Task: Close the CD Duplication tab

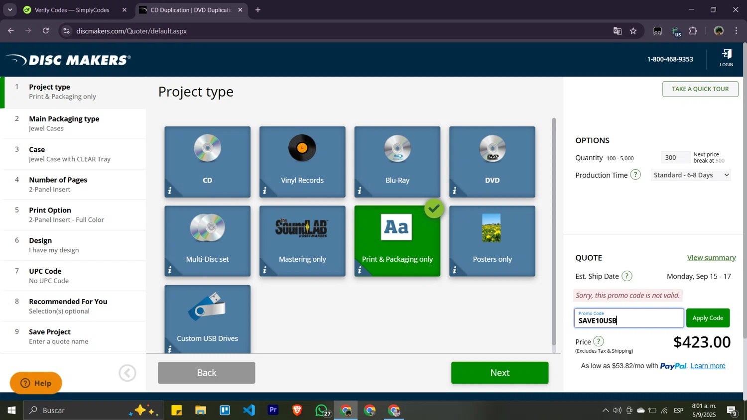Action: click(x=240, y=10)
